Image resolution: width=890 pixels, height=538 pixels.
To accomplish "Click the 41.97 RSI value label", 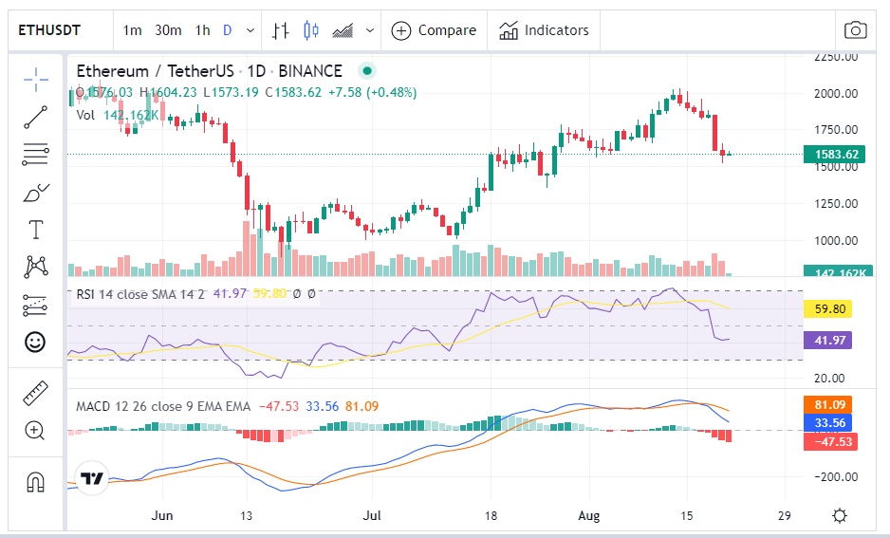I will click(x=828, y=341).
